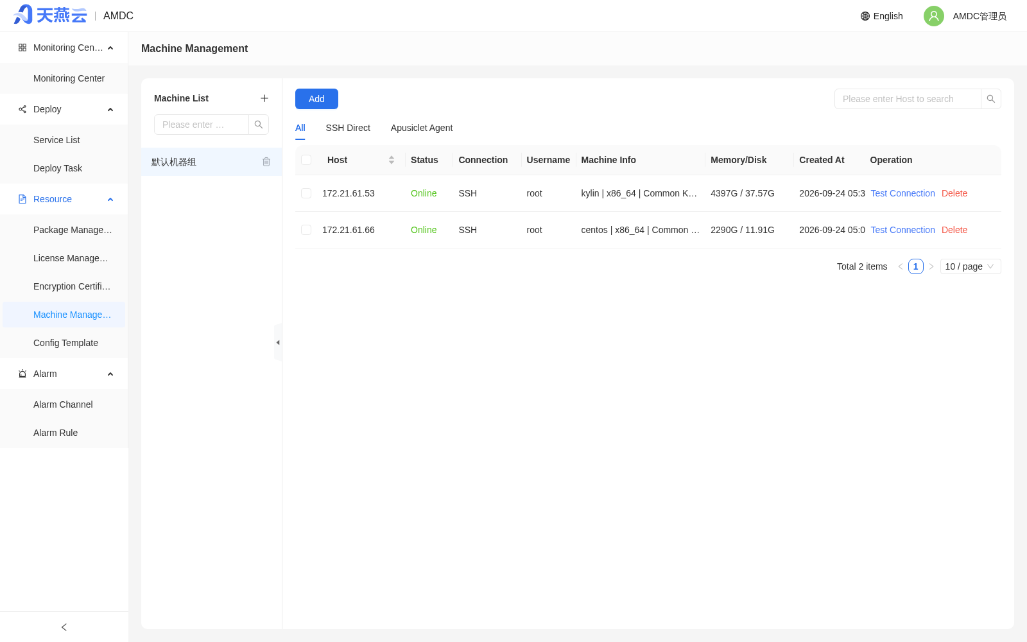Switch to the Apusiclet Agent tab
This screenshot has height=642, width=1027.
pos(422,128)
